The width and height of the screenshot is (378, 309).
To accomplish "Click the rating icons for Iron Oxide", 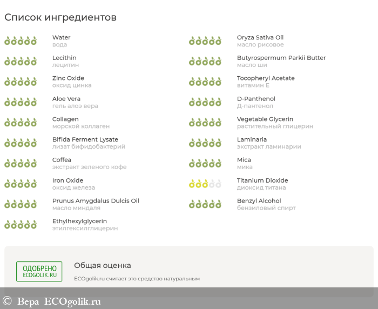I will point(21,184).
